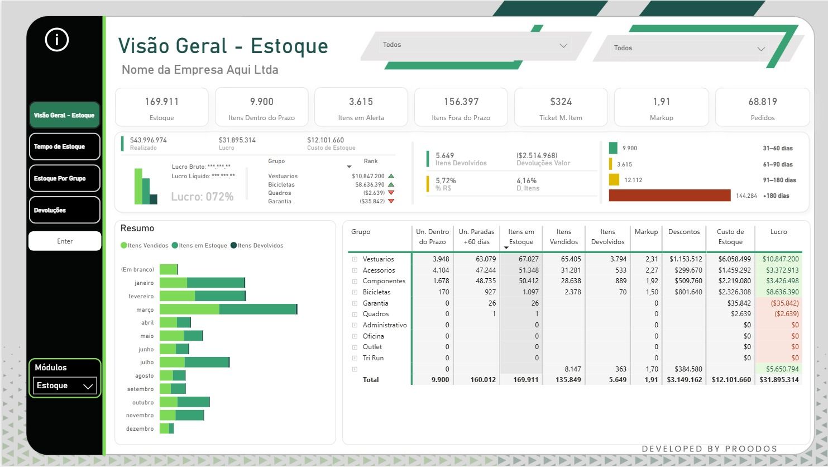Screen dimensions: 828x467
Task: Click the Total Lucro value $31.895.314
Action: pyautogui.click(x=779, y=380)
